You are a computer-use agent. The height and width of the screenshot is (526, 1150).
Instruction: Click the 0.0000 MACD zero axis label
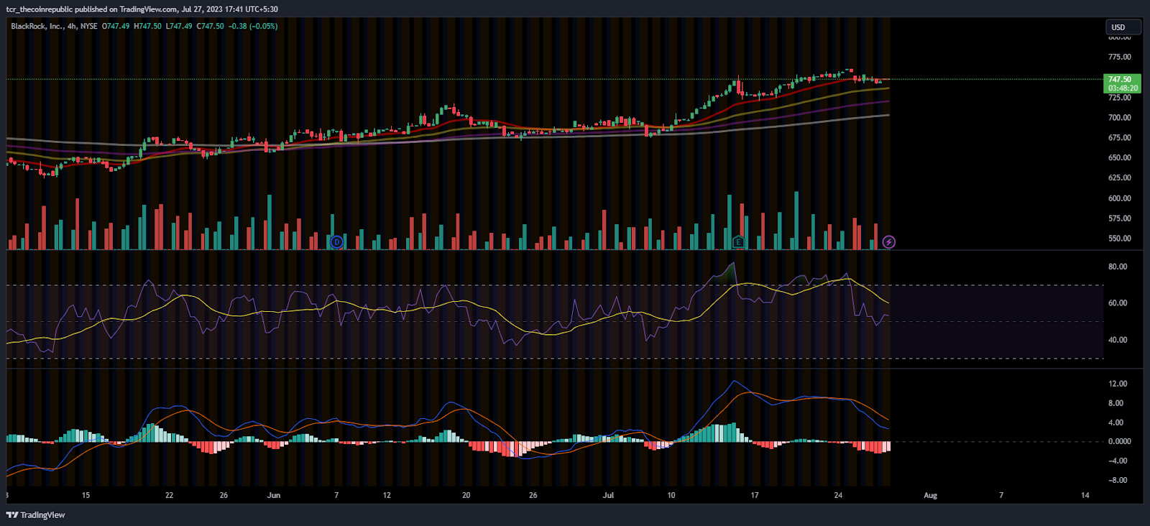[1119, 441]
